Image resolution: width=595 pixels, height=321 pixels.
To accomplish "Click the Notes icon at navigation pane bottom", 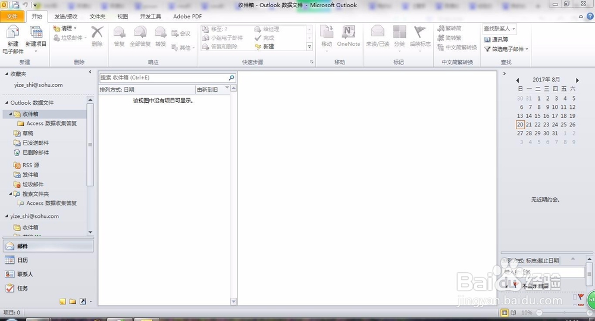I will pyautogui.click(x=62, y=301).
